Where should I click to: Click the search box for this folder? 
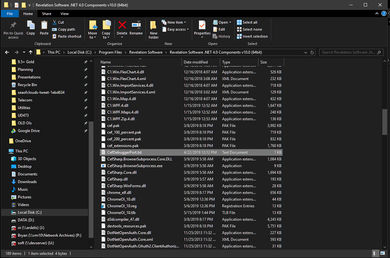point(351,52)
